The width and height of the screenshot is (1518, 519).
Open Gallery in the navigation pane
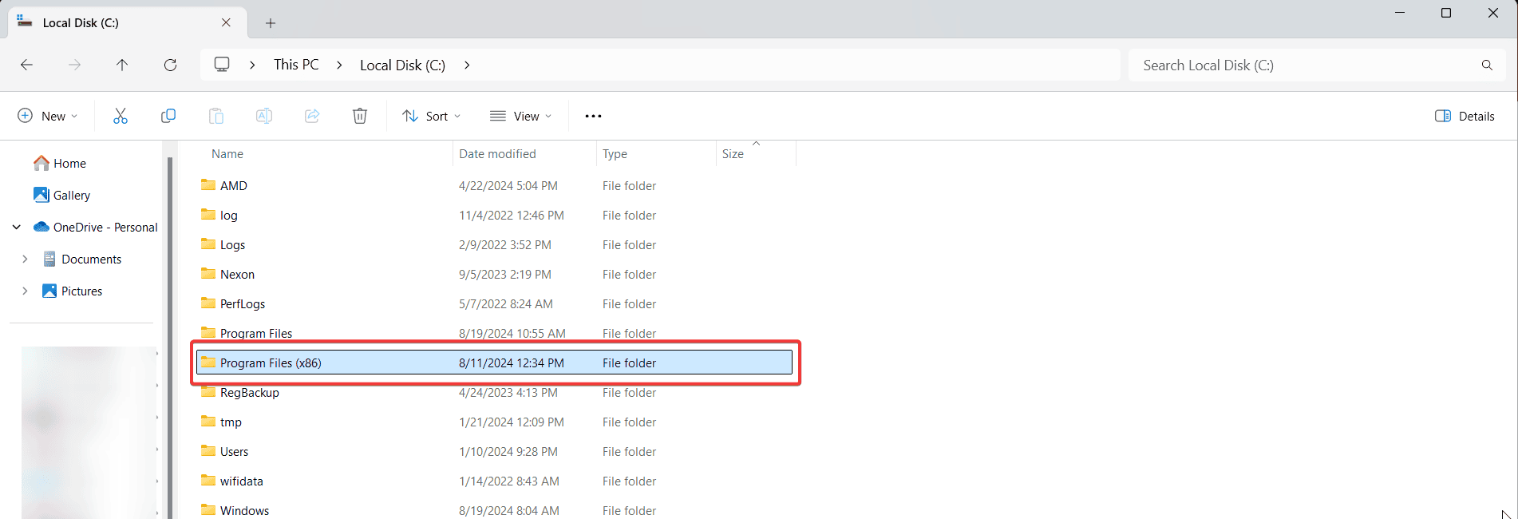tap(71, 196)
